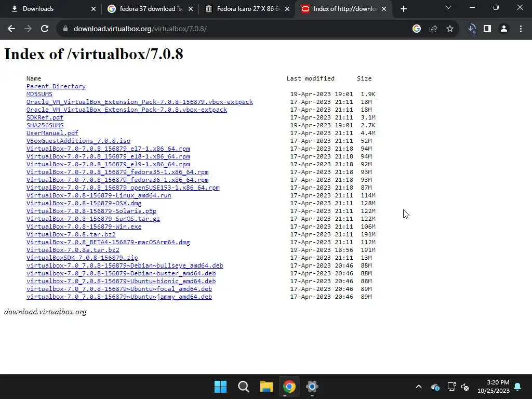Download the fedora35 rpm package
Screen dimensions: 532x399
[x=117, y=172]
